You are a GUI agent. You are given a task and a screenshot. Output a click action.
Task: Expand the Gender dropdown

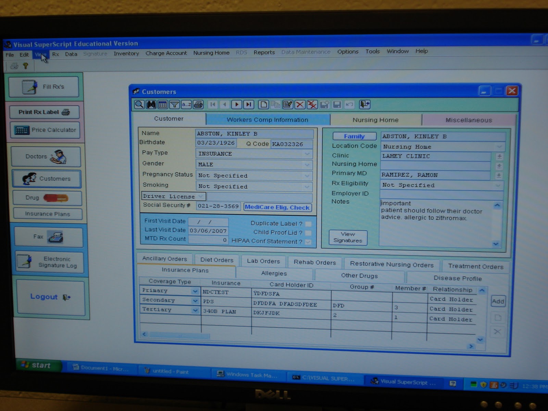coord(307,165)
